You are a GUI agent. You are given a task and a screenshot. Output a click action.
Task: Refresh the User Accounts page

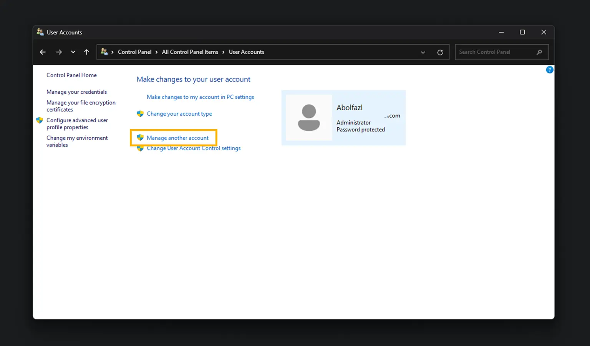coord(440,52)
